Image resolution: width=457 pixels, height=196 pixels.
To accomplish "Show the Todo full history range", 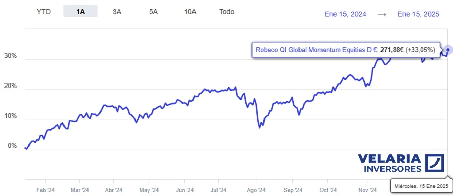I will pos(227,12).
